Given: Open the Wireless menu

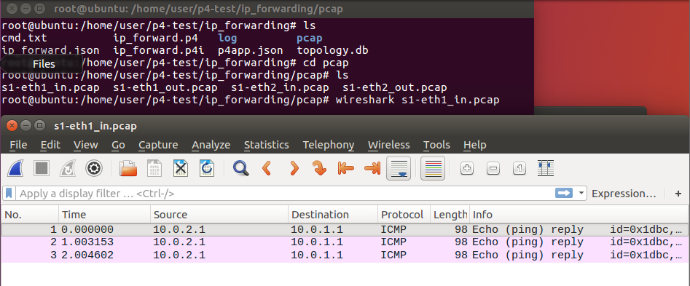Looking at the screenshot, I should (389, 145).
